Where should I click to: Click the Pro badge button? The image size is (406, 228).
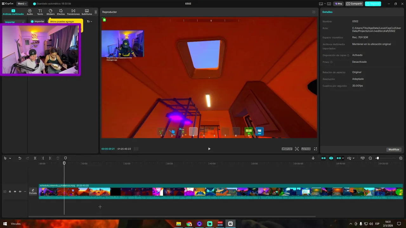click(x=338, y=4)
